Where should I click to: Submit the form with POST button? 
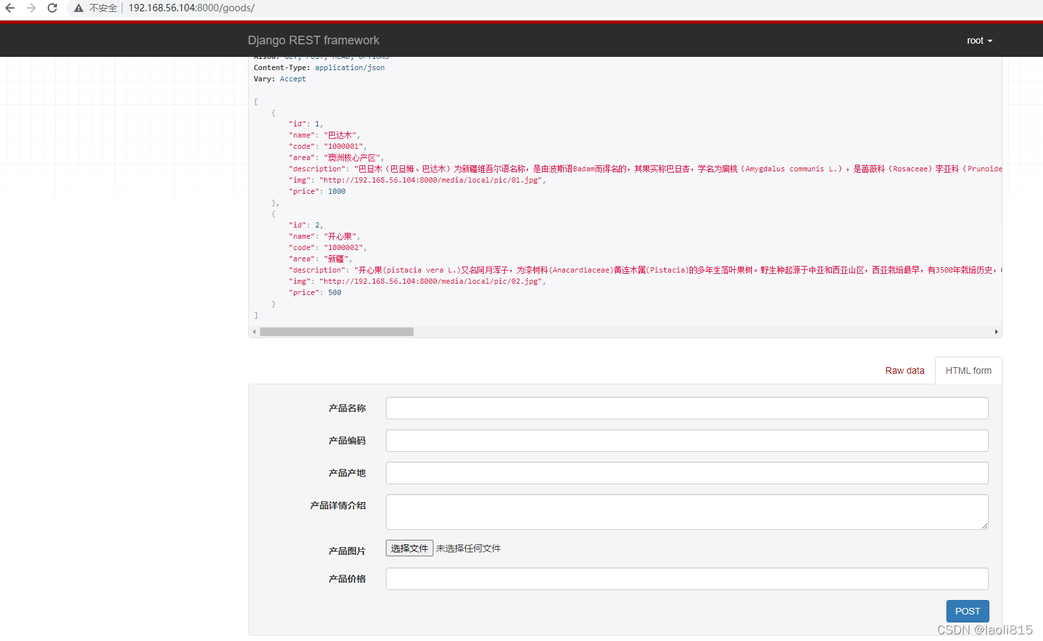click(968, 611)
